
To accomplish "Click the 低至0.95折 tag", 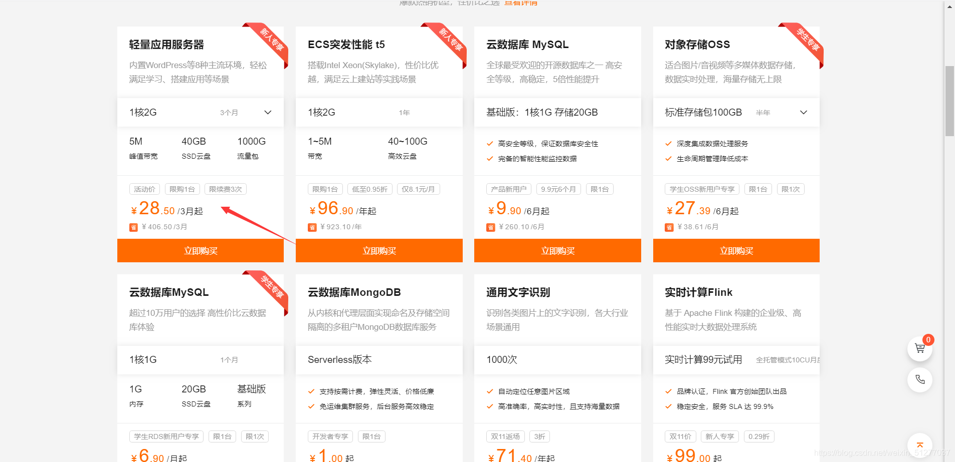I will pyautogui.click(x=370, y=189).
